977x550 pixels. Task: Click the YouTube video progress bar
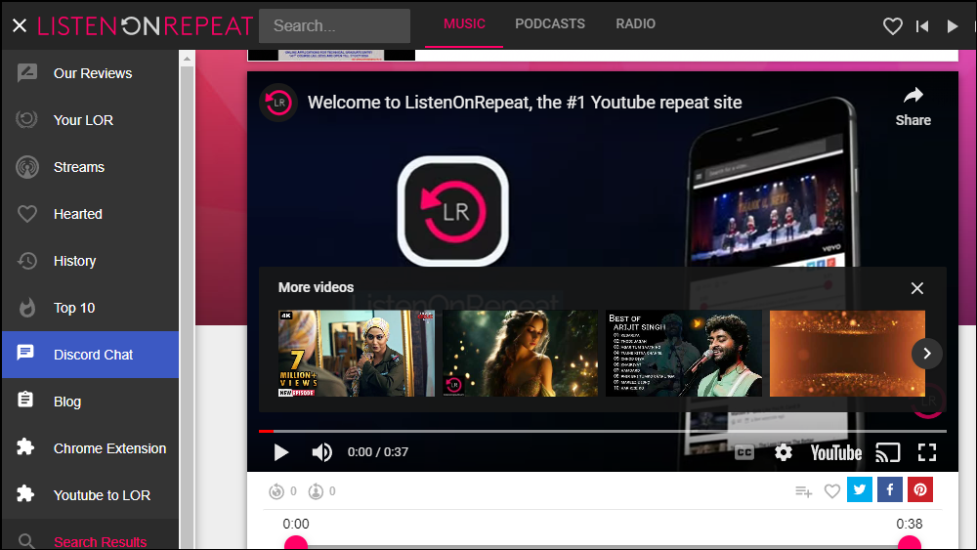pyautogui.click(x=603, y=431)
